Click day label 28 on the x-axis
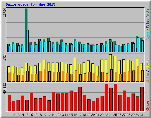 pyautogui.click(x=128, y=115)
